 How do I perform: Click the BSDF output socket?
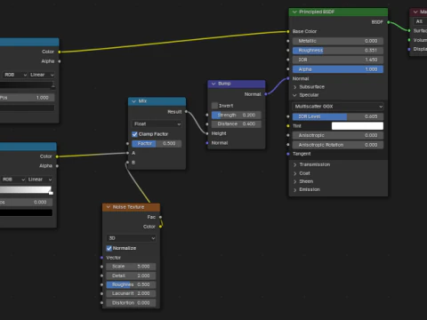click(x=389, y=22)
